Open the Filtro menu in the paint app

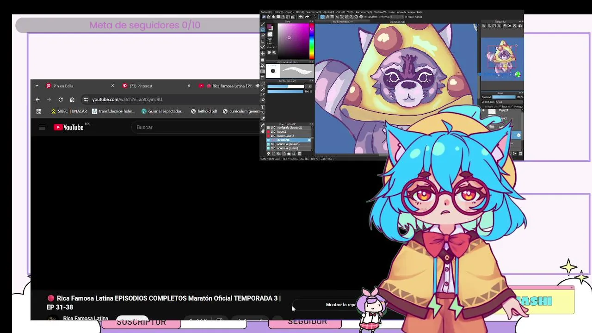pos(300,12)
